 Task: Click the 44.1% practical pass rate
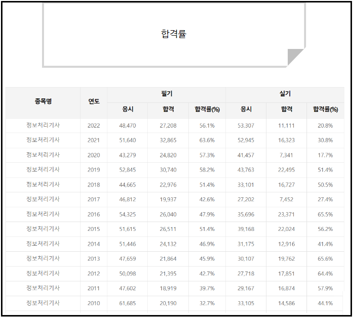(325, 303)
